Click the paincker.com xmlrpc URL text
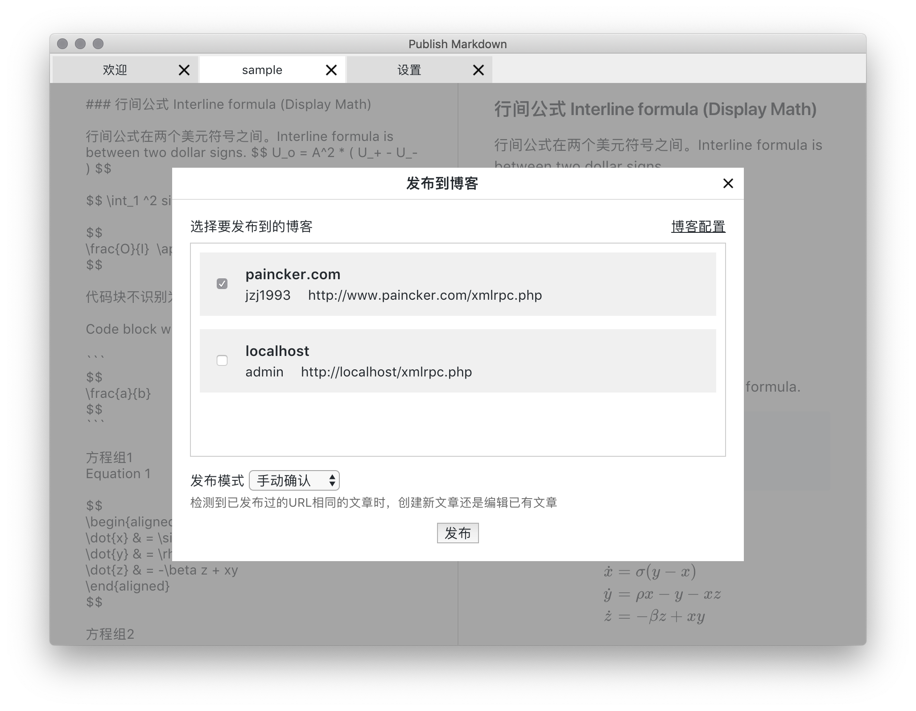Screen dimensions: 916x711 click(425, 295)
